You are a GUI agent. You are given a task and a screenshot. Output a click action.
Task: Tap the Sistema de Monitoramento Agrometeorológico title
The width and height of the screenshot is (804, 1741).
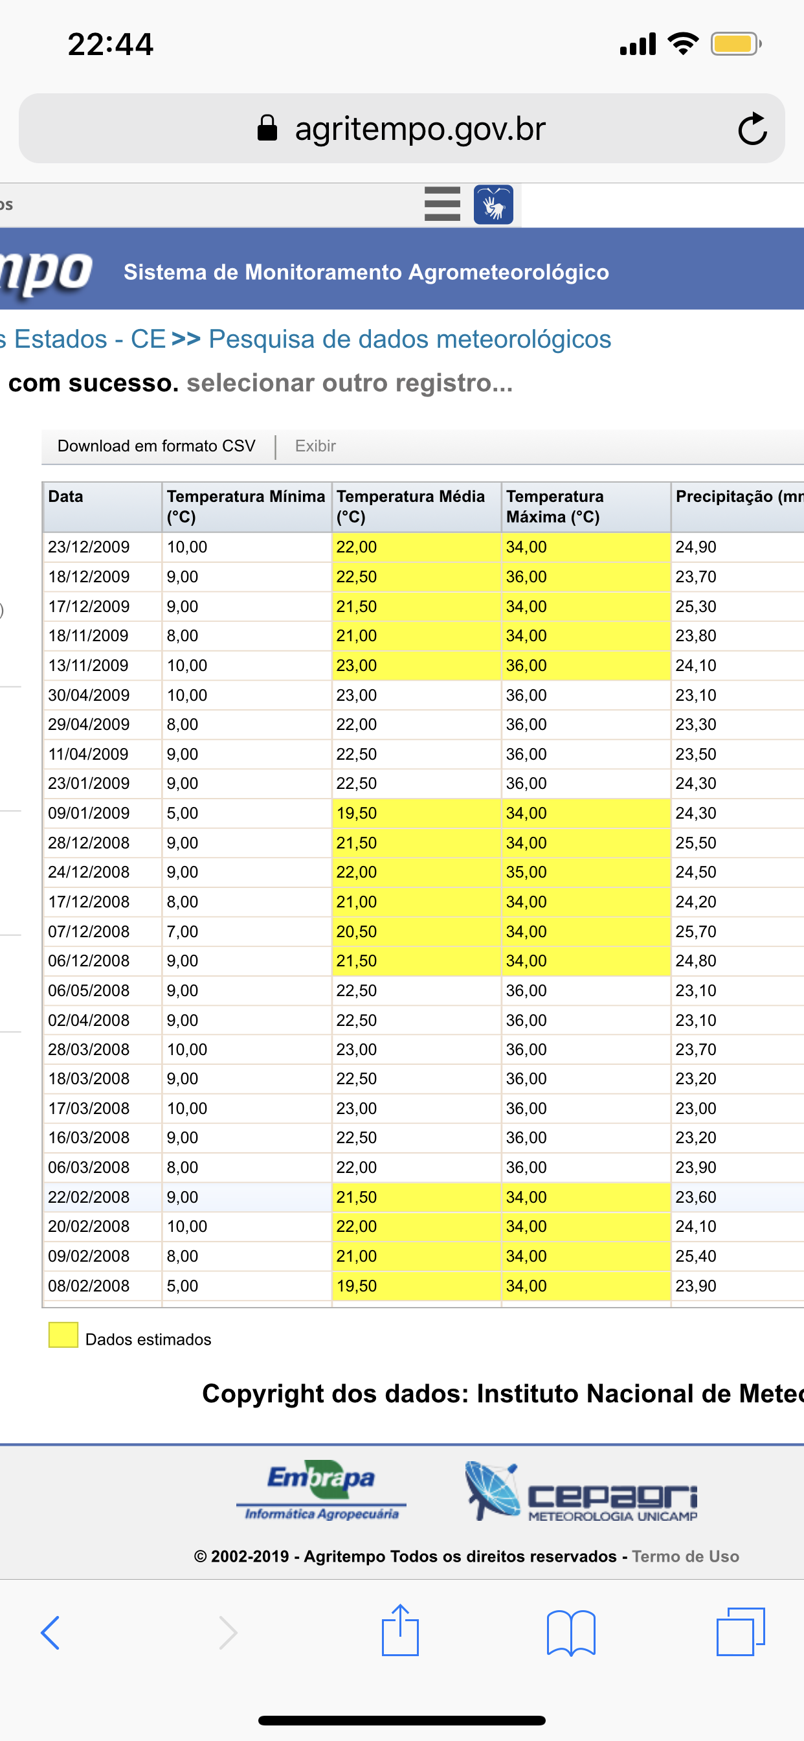(366, 271)
